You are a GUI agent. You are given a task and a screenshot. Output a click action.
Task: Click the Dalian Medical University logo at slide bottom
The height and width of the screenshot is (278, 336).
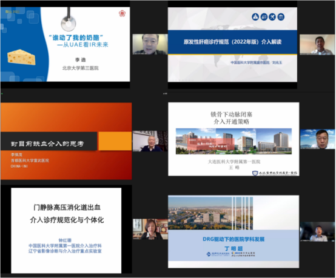275,173
